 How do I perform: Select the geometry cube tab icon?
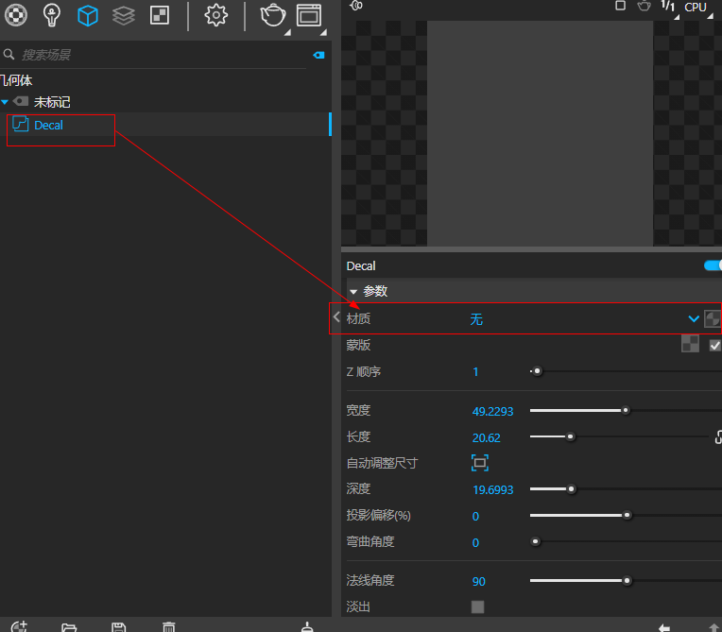click(x=88, y=15)
